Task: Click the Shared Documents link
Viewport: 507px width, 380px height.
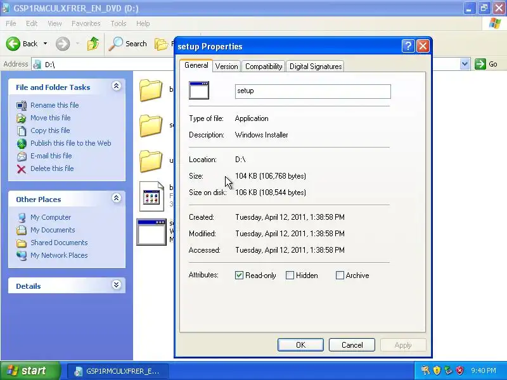Action: coord(59,243)
